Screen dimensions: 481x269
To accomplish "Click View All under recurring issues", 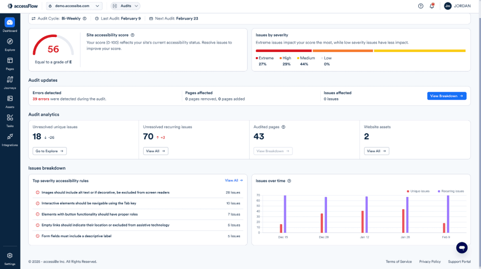I will 156,151.
